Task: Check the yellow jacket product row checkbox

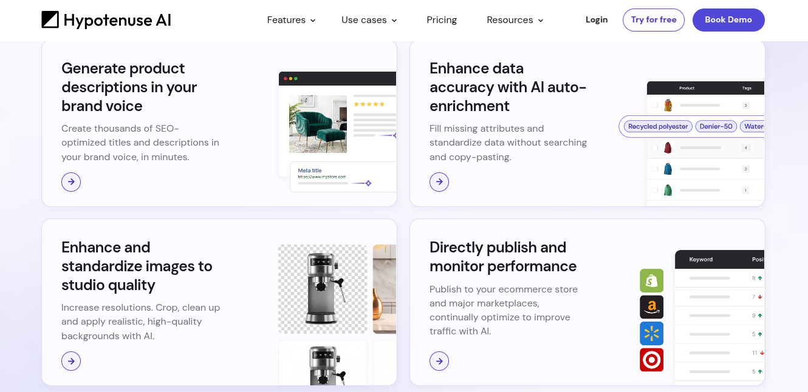Action: click(x=655, y=104)
